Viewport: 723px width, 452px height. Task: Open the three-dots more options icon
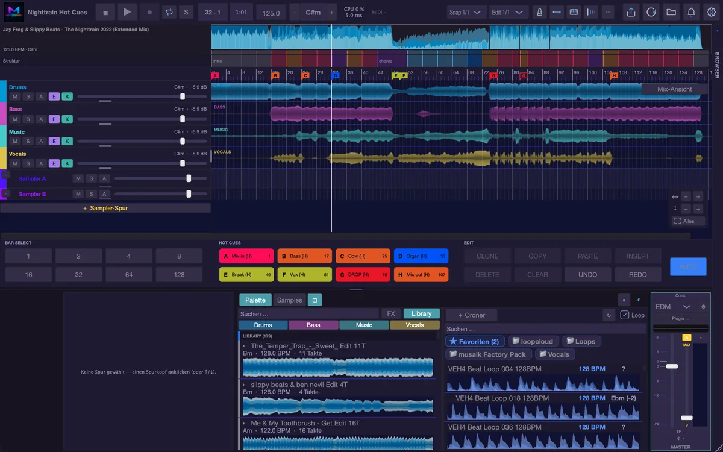608,12
